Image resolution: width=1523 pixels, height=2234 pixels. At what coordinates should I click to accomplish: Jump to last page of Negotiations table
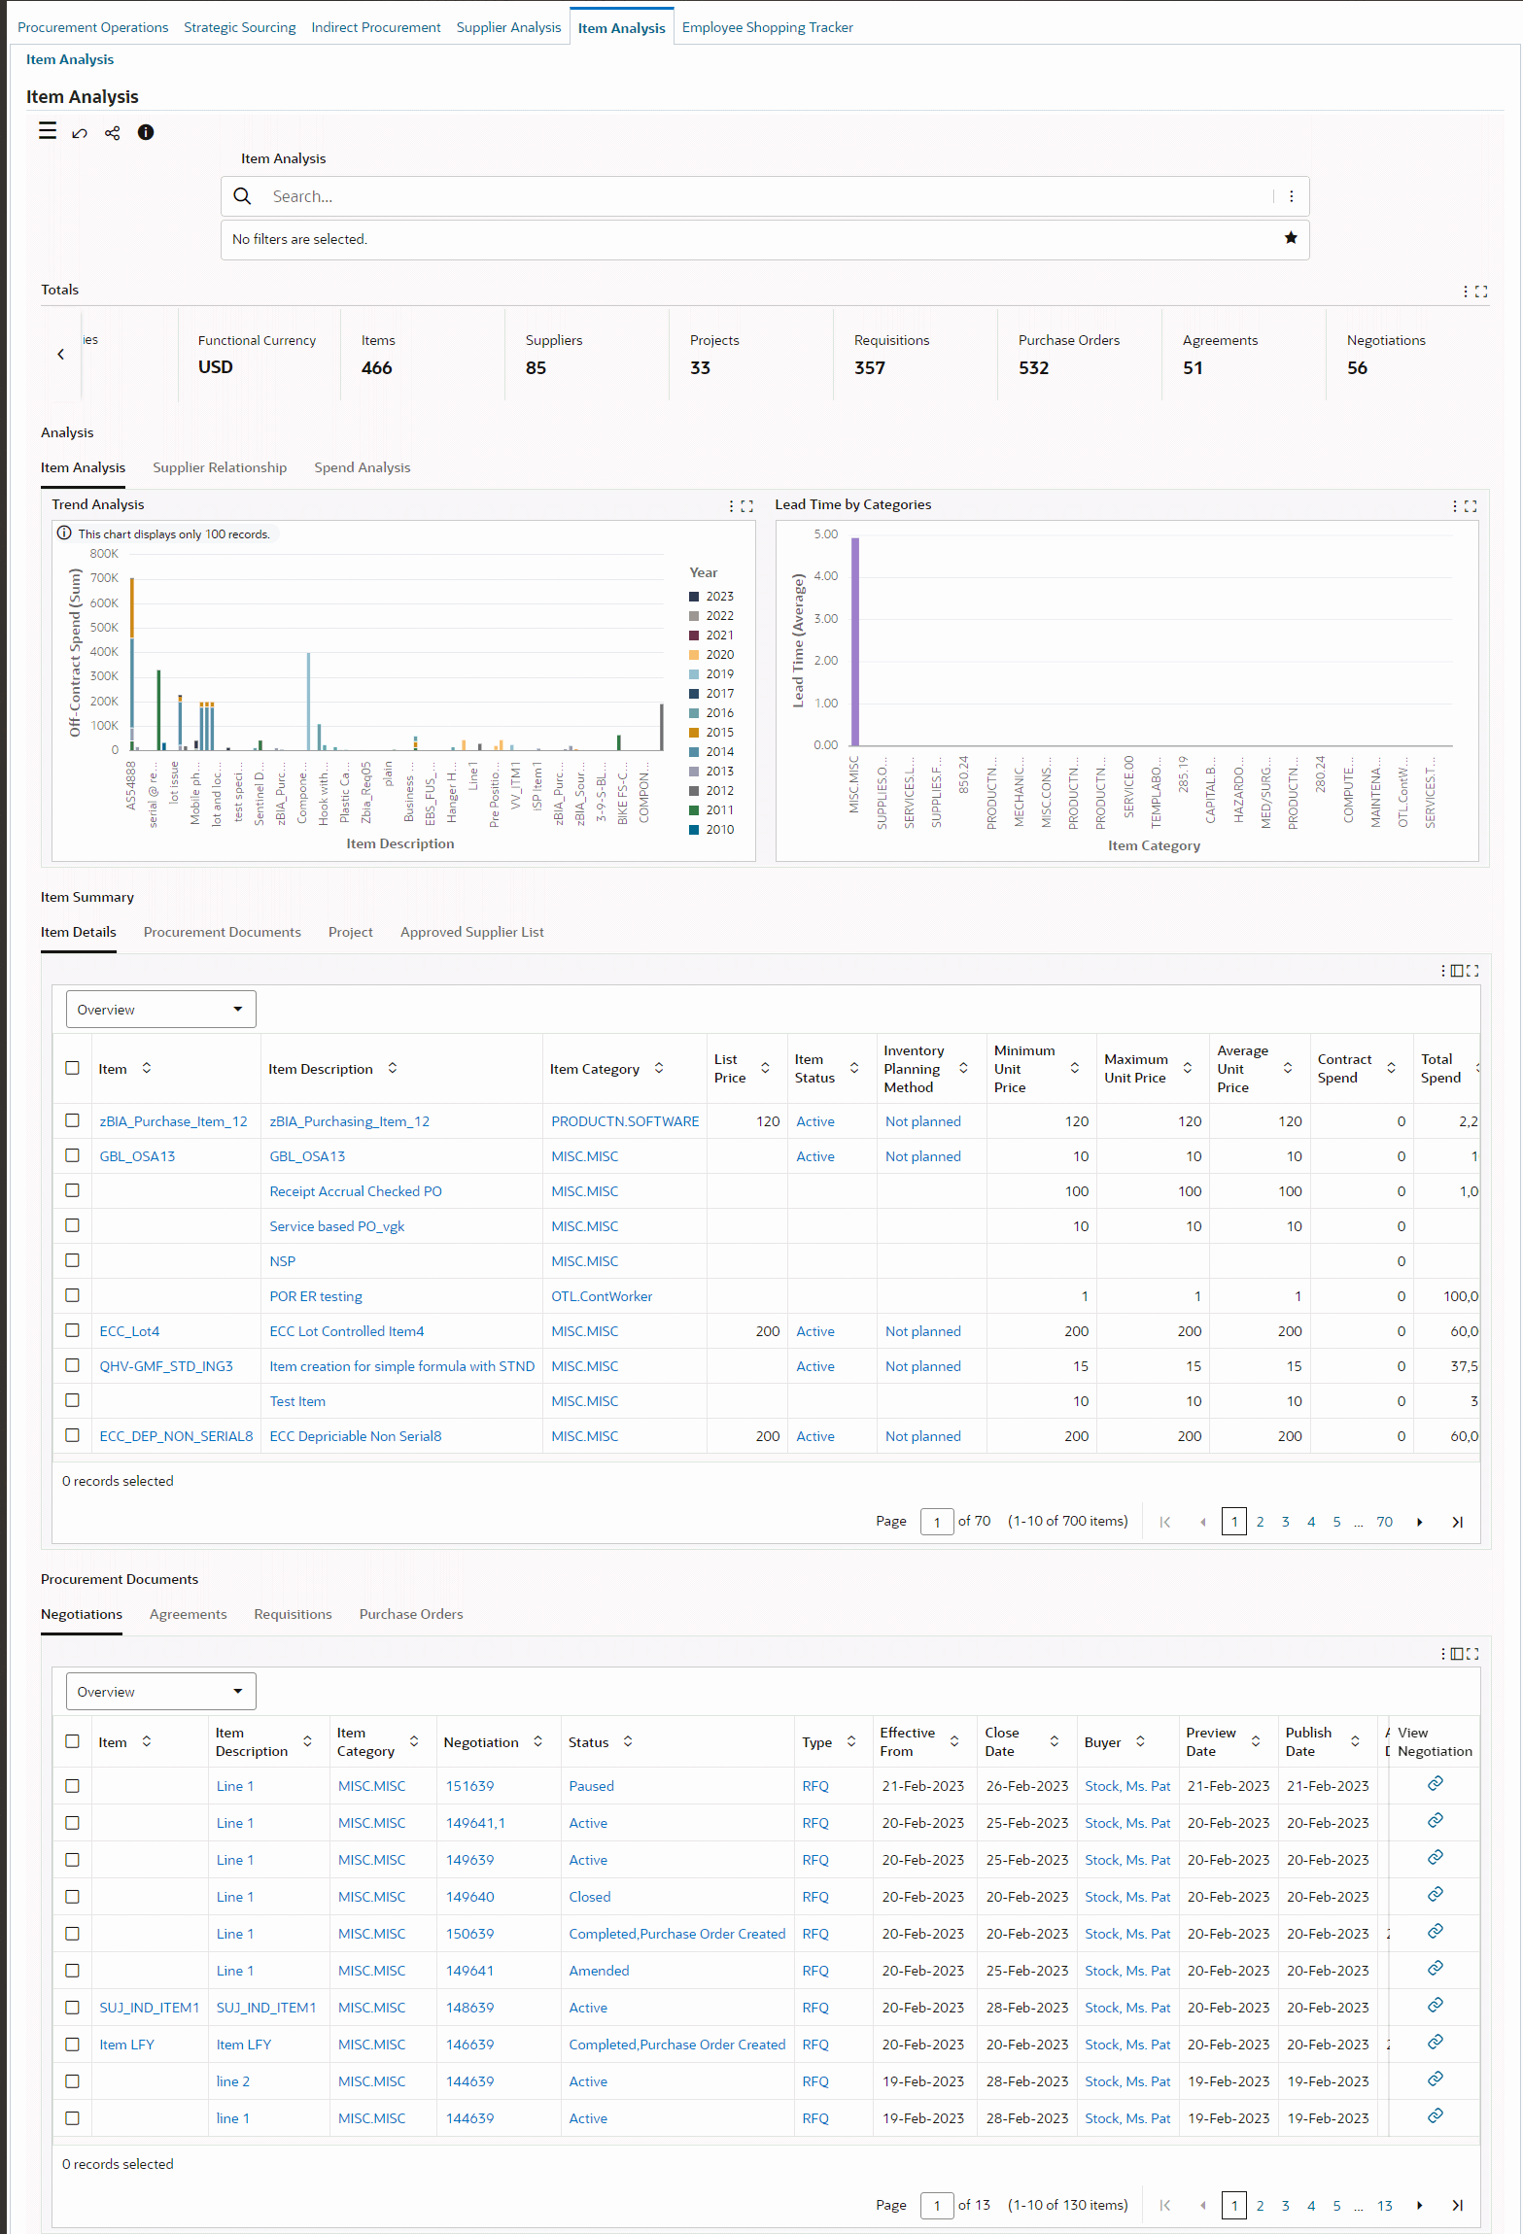coord(1457,2205)
